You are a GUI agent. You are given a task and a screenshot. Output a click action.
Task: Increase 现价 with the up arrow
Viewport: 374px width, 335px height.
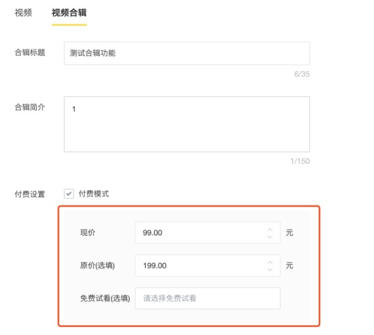270,229
